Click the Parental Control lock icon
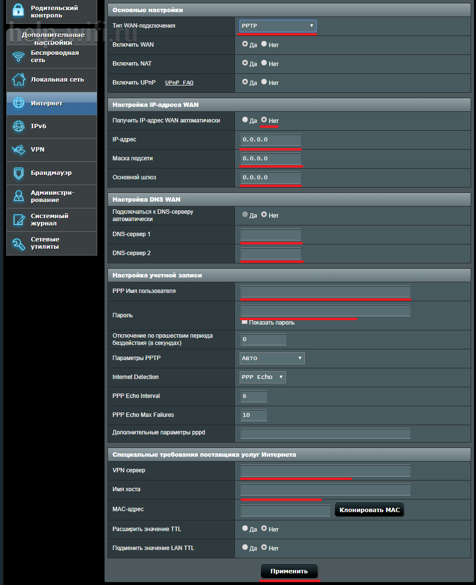Viewport: 476px width, 585px height. pyautogui.click(x=18, y=11)
